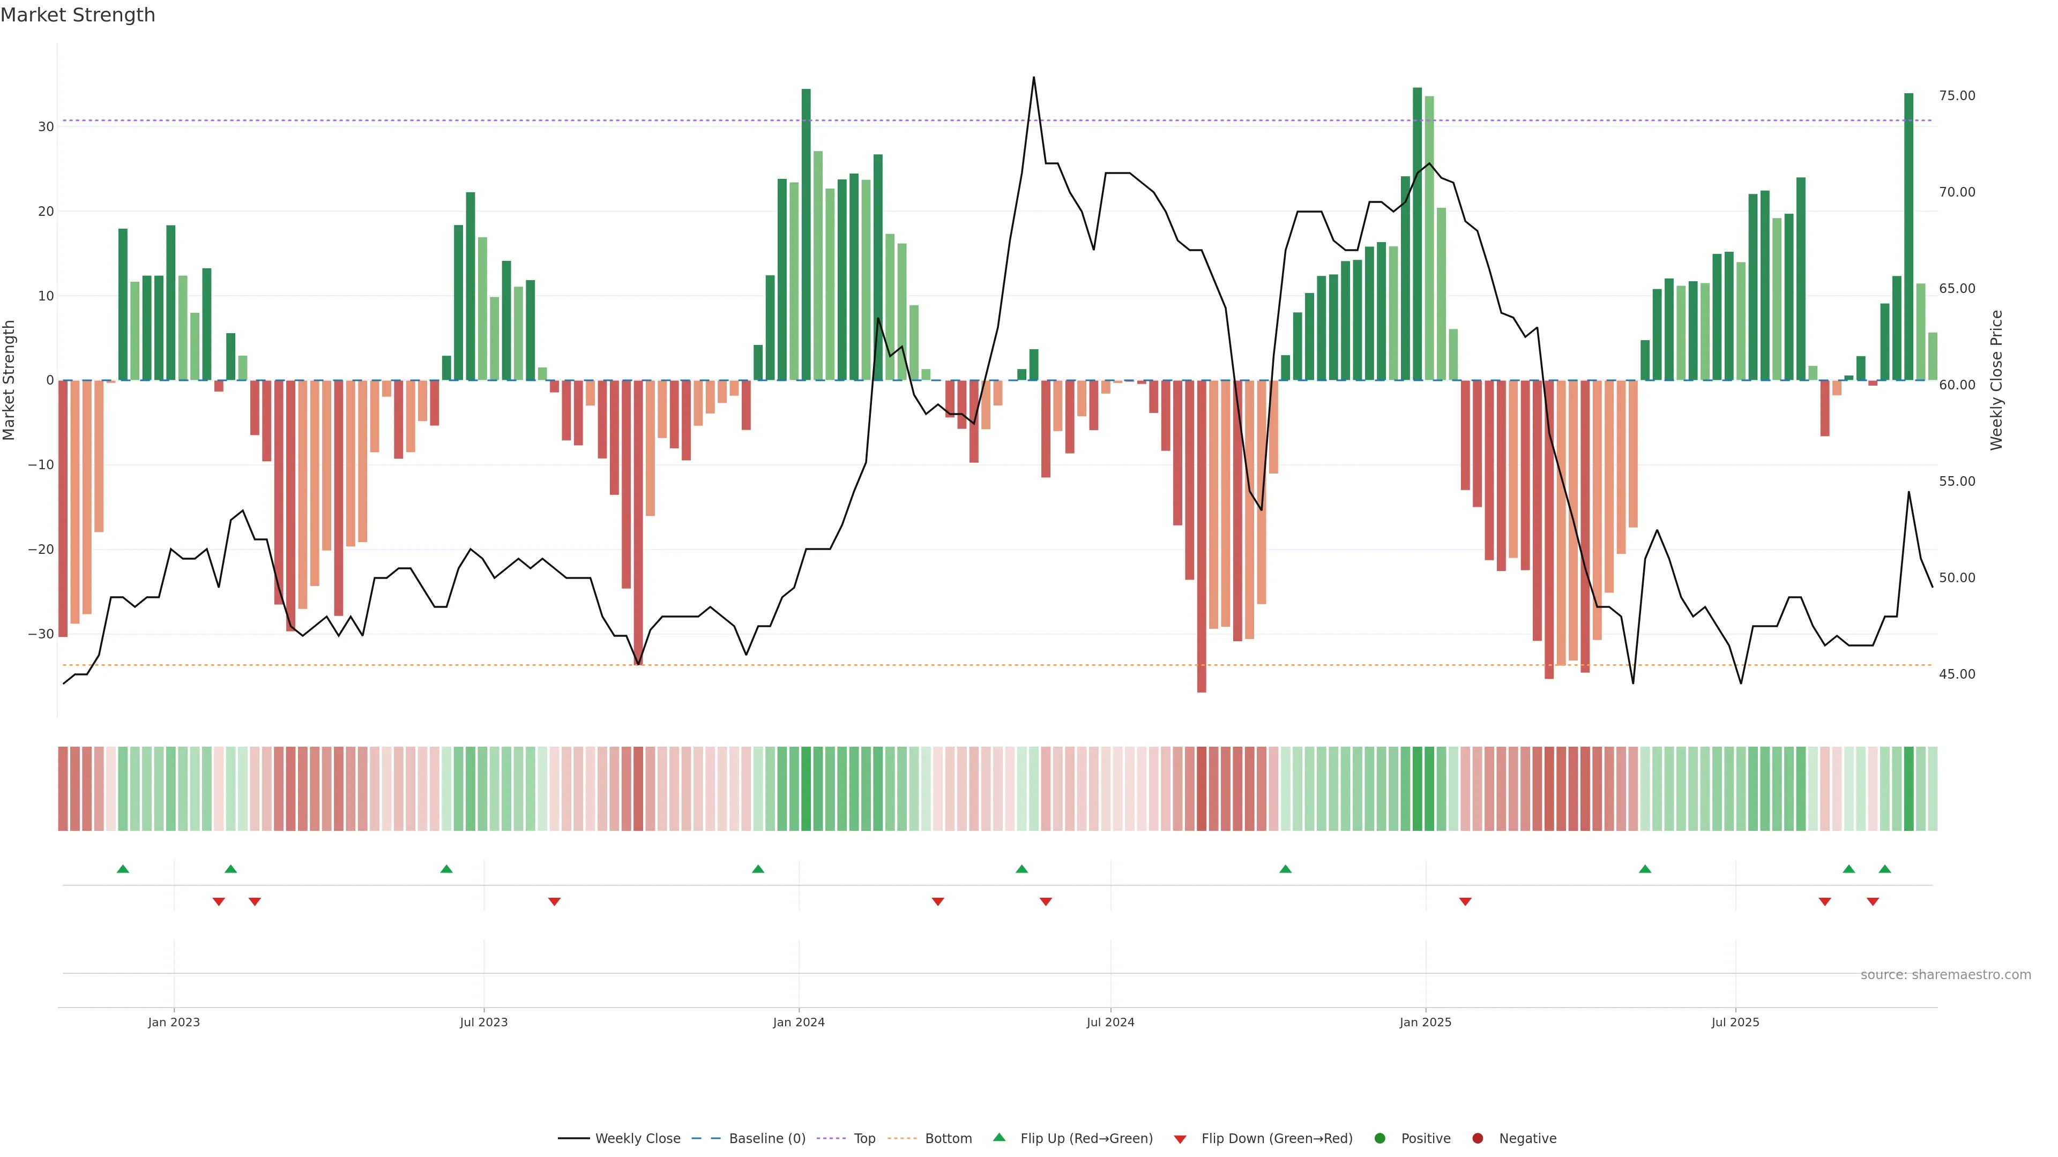2058x1157 pixels.
Task: Click the first green flip-up triangle marker
Action: click(123, 869)
